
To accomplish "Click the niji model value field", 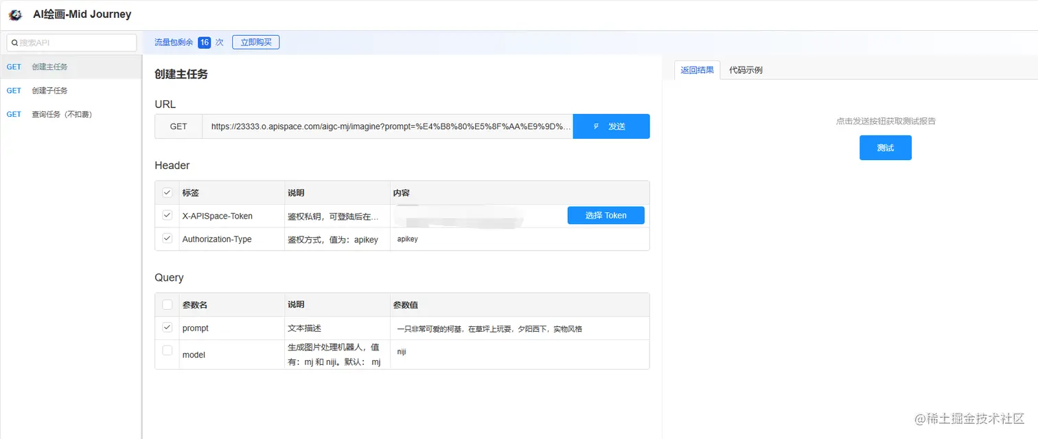I will 519,352.
